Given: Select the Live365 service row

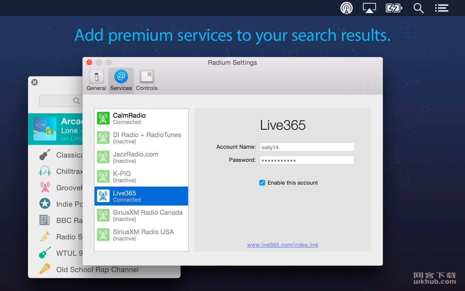Looking at the screenshot, I should click(x=141, y=196).
